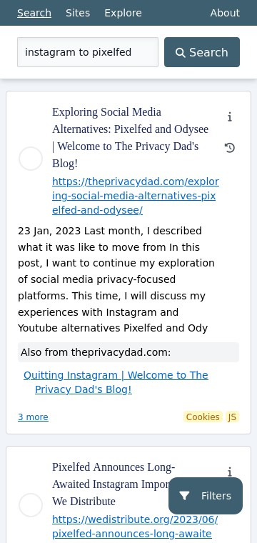The height and width of the screenshot is (543, 257).
Task: Expand the '3 more' results link
Action: click(34, 417)
